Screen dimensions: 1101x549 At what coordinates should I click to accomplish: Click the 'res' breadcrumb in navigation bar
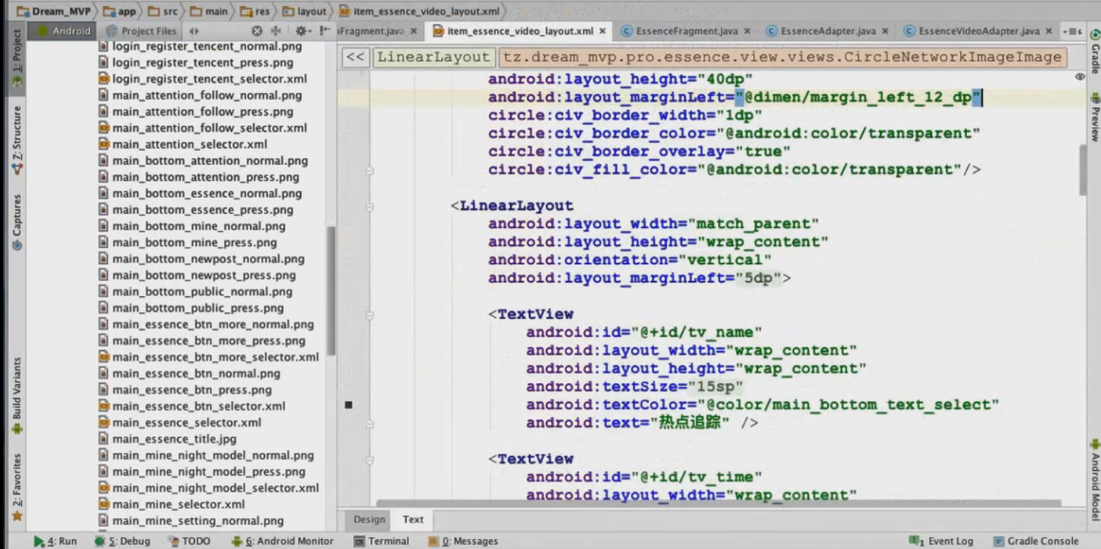coord(255,11)
